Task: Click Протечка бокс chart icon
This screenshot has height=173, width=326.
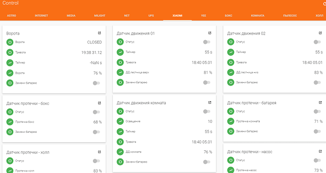Action: tap(10, 122)
